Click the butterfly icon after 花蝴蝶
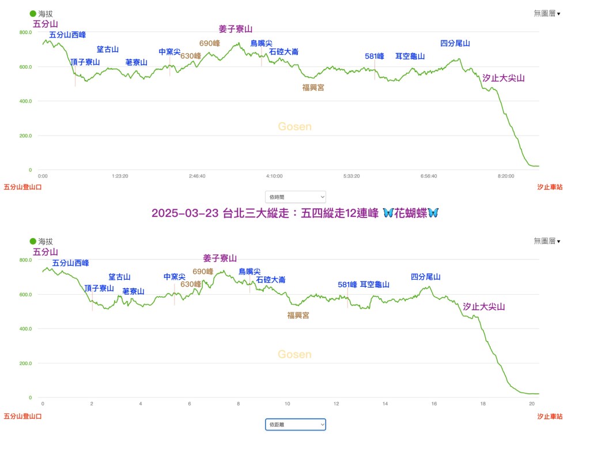 [433, 213]
